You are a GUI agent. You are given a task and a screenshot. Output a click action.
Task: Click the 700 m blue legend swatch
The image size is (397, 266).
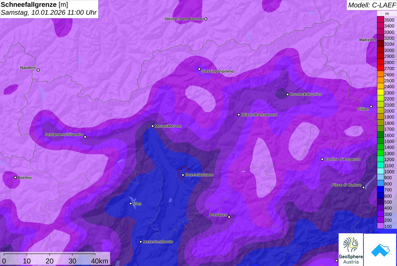pos(380,189)
